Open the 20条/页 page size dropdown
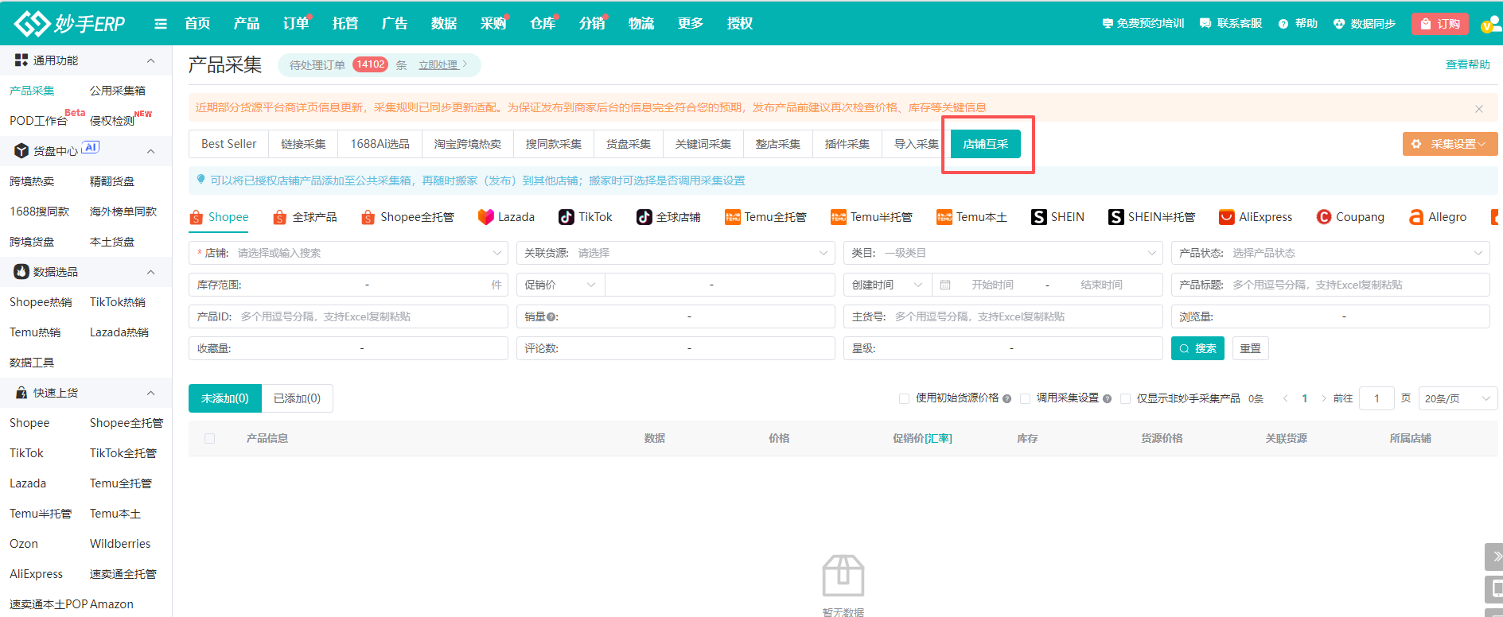The image size is (1503, 617). (x=1458, y=398)
